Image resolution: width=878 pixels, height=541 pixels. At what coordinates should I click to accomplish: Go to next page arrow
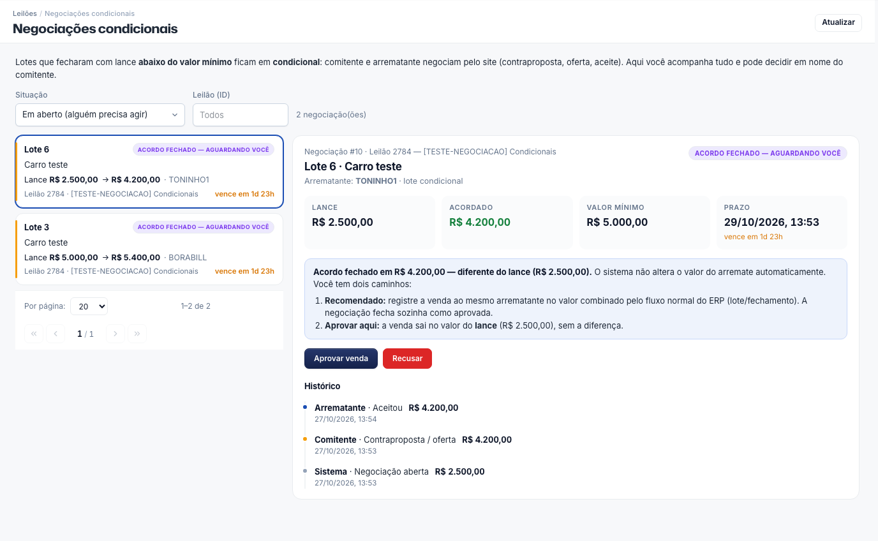[115, 334]
